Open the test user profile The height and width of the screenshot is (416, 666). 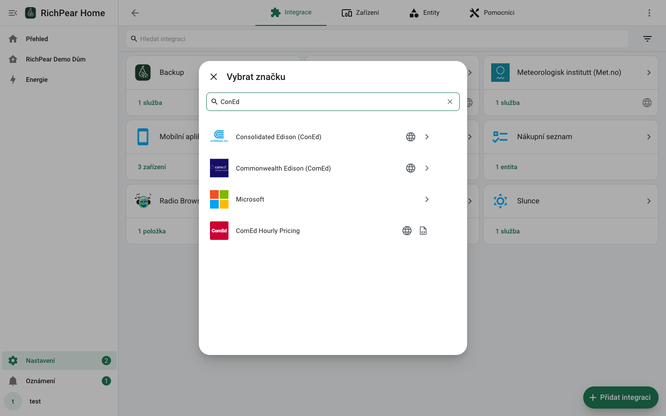[x=59, y=401]
